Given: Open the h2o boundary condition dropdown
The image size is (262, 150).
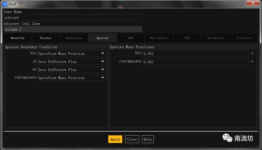Looking at the screenshot, I should (72, 53).
